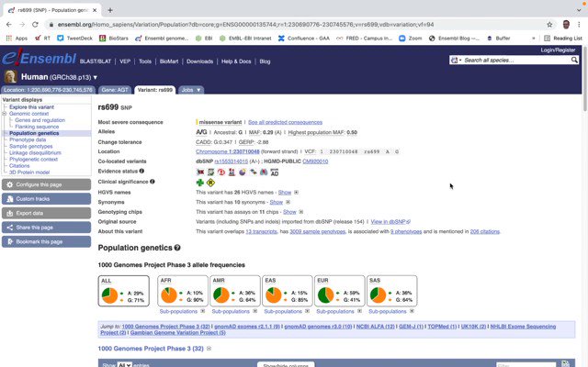Click the green plus Clinical significance icon

point(200,183)
